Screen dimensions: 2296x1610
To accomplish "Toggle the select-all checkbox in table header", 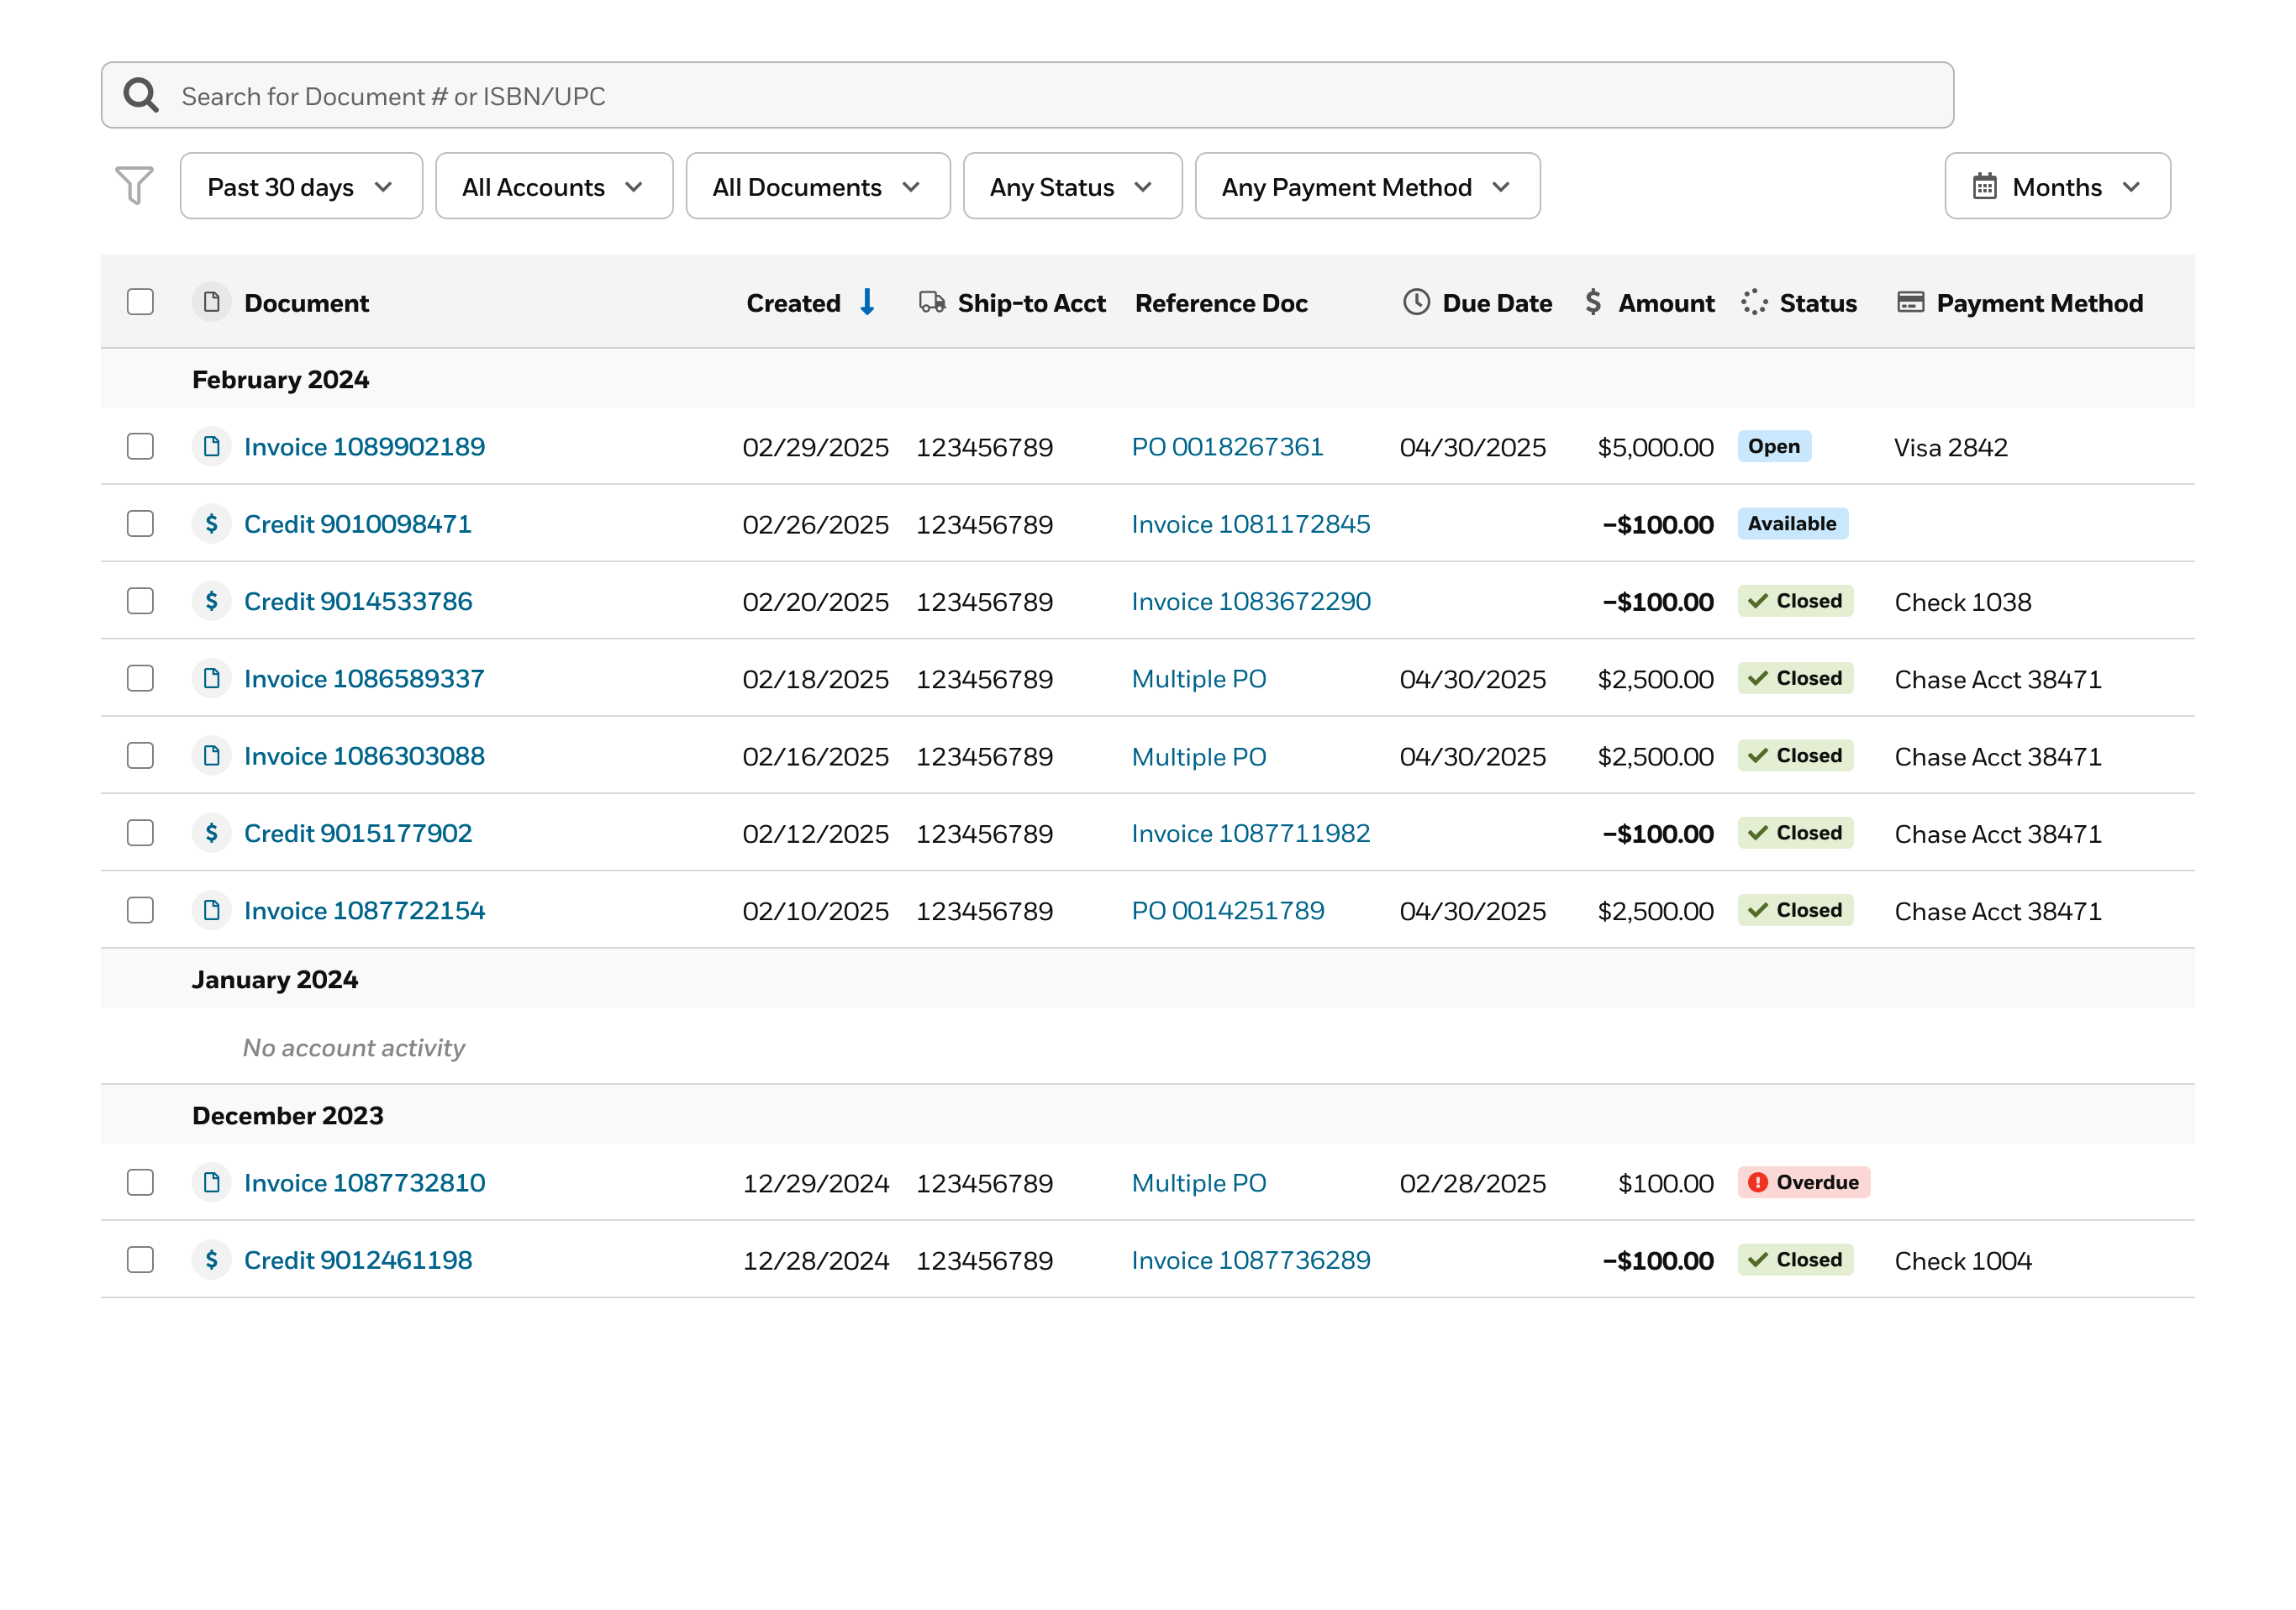I will pos(140,302).
